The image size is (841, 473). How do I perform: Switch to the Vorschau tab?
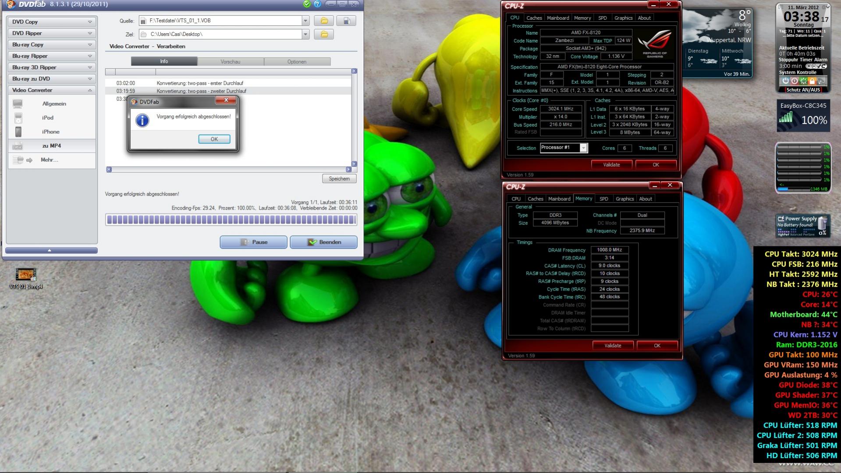click(231, 62)
